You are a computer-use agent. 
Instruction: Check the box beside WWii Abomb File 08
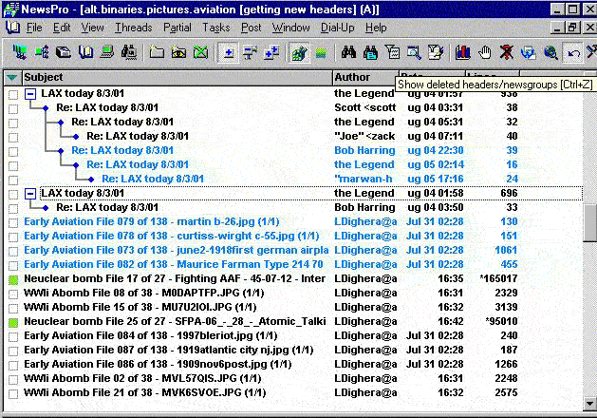tap(13, 294)
